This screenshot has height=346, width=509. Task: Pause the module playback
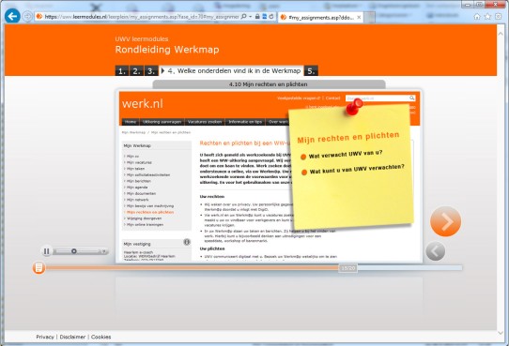pyautogui.click(x=46, y=251)
